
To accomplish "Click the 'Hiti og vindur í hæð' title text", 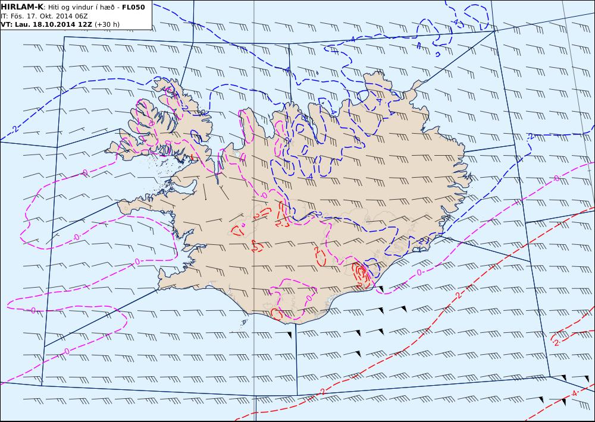I will point(82,8).
